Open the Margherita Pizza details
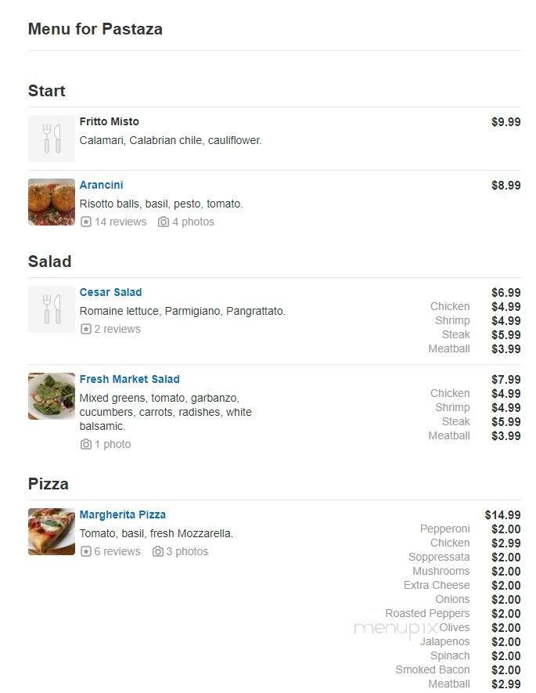Screen dimensions: 536x693 122,514
